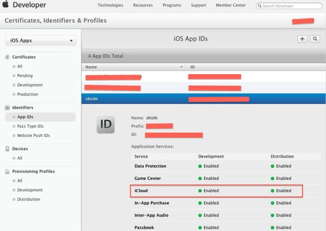Open Website Push IDs list
The height and width of the screenshot is (231, 326).
(34, 135)
